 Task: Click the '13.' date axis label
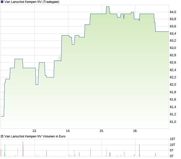point(34,131)
